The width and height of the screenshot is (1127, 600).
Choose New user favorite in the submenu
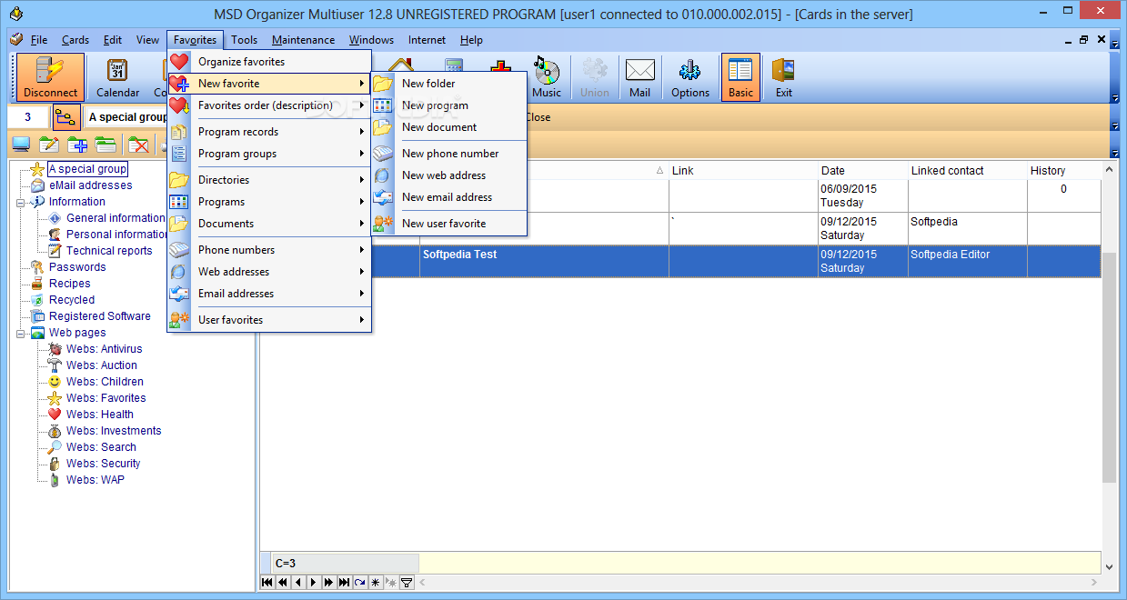(x=449, y=224)
